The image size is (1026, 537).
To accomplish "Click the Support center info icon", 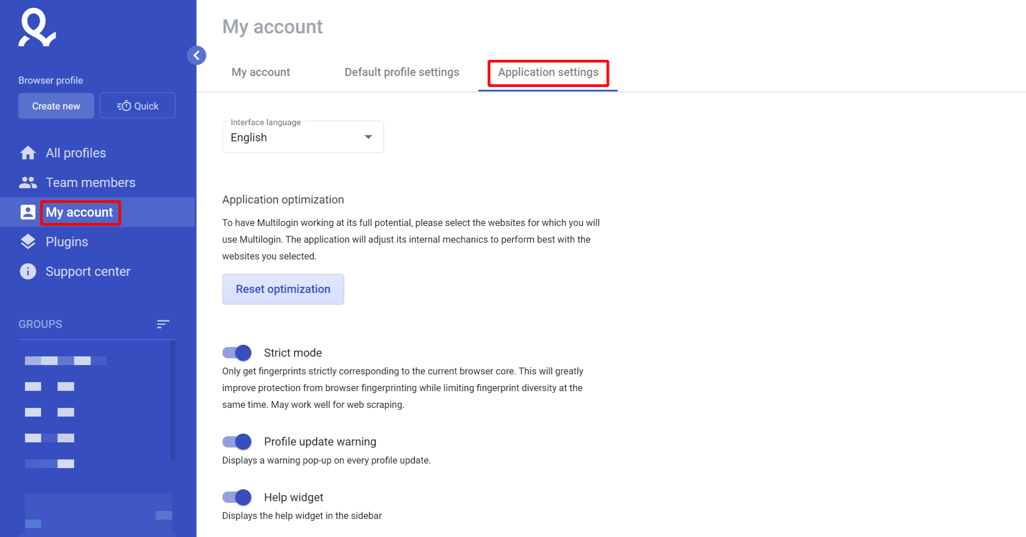I will (28, 271).
